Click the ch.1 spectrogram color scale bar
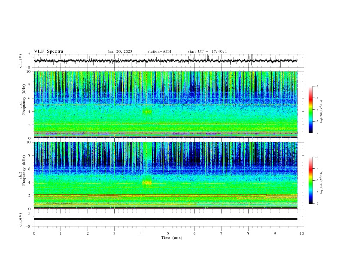Viewport: 340px width, 262px height. click(310, 110)
